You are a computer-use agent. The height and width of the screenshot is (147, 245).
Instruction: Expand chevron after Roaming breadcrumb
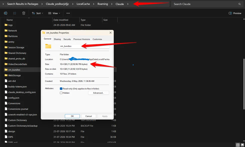112,4
